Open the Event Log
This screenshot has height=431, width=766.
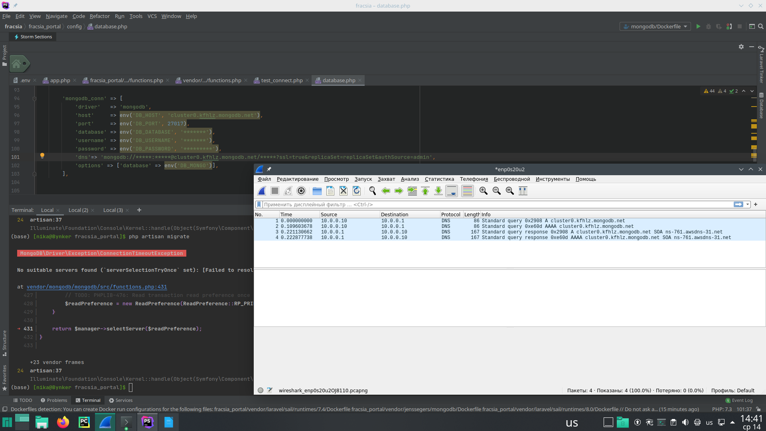[739, 401]
